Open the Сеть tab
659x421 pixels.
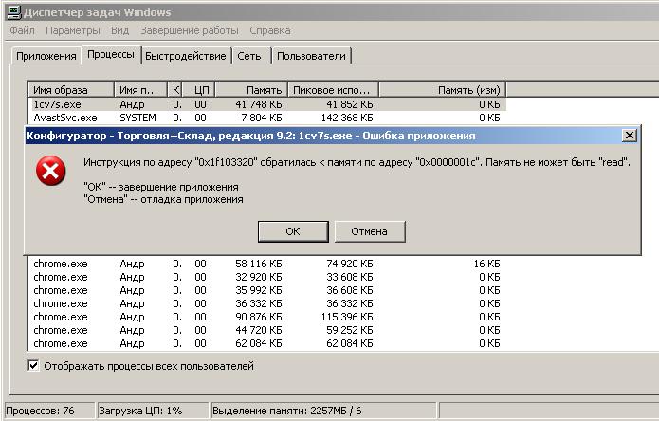tap(249, 56)
